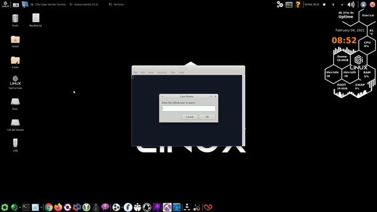Viewport: 377px width, 212px height.
Task: Open the terminal icon in the dock
Action: [x=26, y=207]
